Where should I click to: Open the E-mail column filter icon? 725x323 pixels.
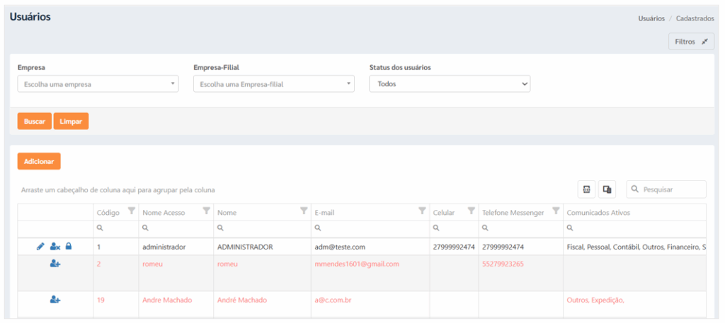(x=422, y=211)
